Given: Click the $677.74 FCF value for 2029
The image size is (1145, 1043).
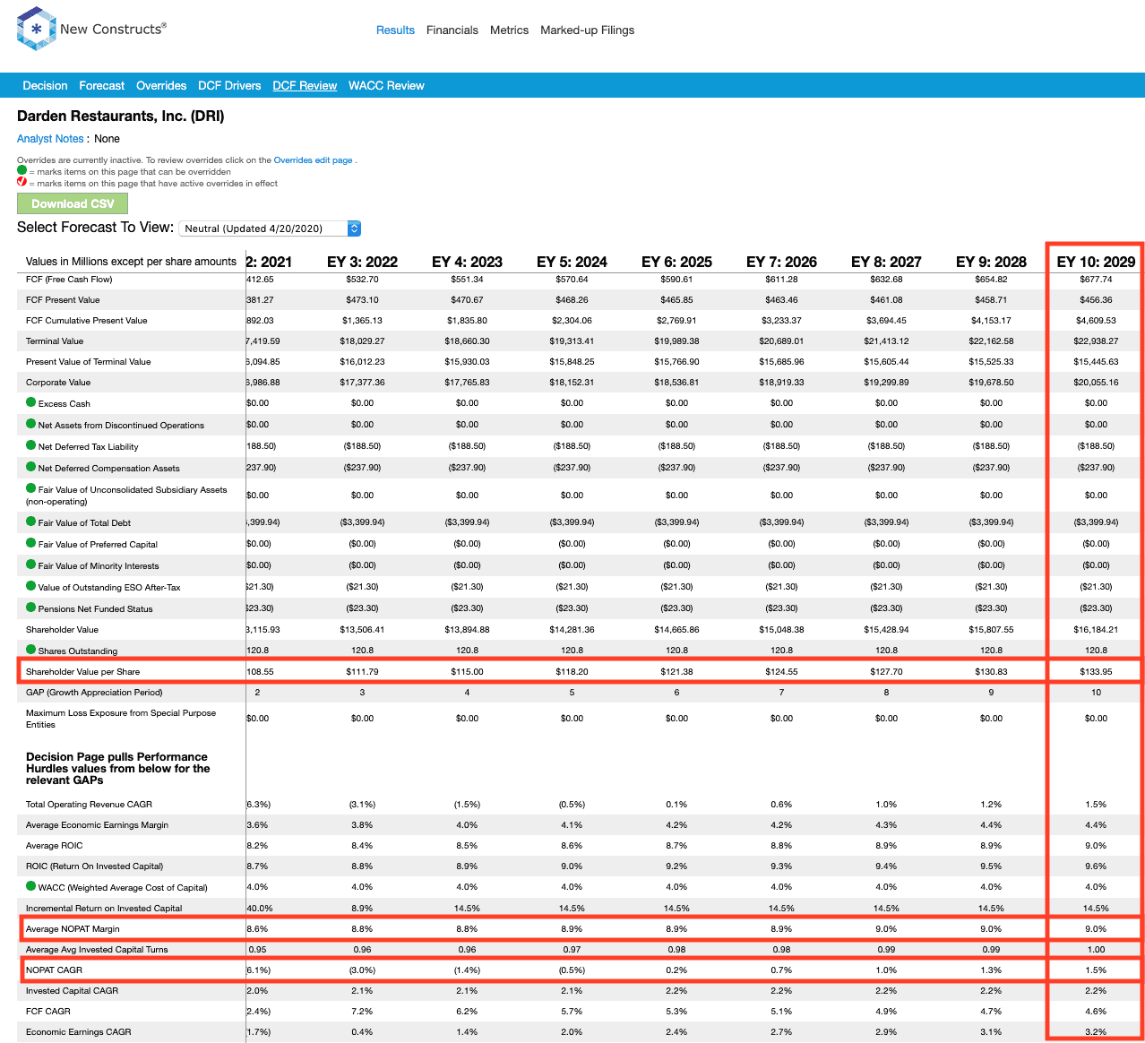Looking at the screenshot, I should click(1096, 279).
